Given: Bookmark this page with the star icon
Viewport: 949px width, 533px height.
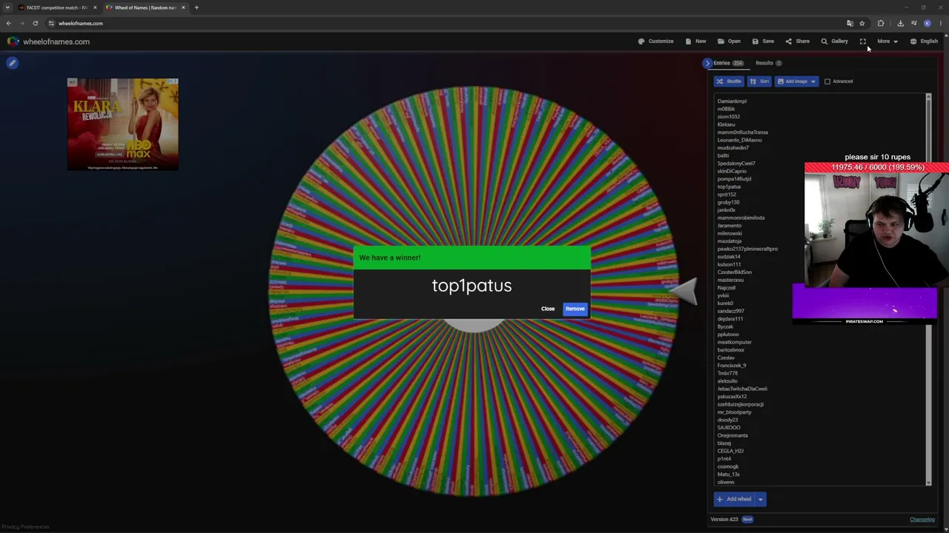Looking at the screenshot, I should point(862,23).
